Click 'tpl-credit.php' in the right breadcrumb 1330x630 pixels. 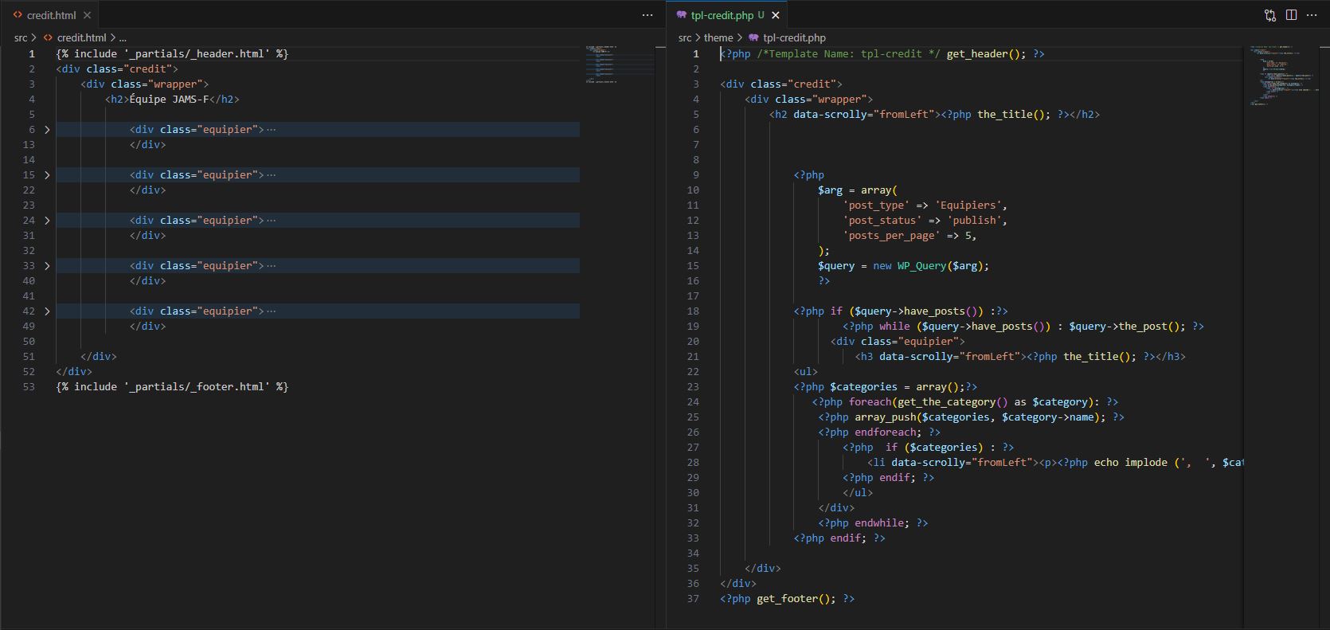pos(794,37)
